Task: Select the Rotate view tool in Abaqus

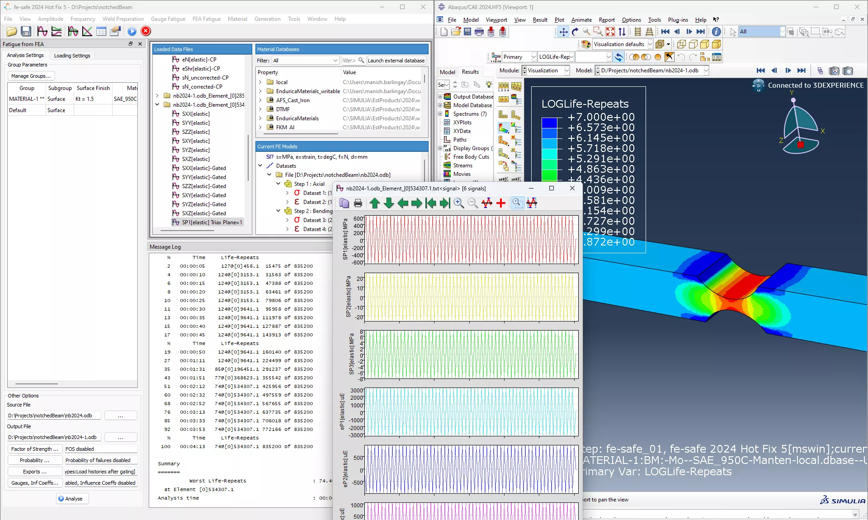Action: 575,32
